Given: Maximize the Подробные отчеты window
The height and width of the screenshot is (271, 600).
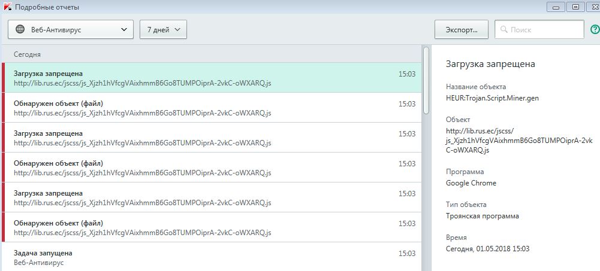Looking at the screenshot, I should [575, 7].
